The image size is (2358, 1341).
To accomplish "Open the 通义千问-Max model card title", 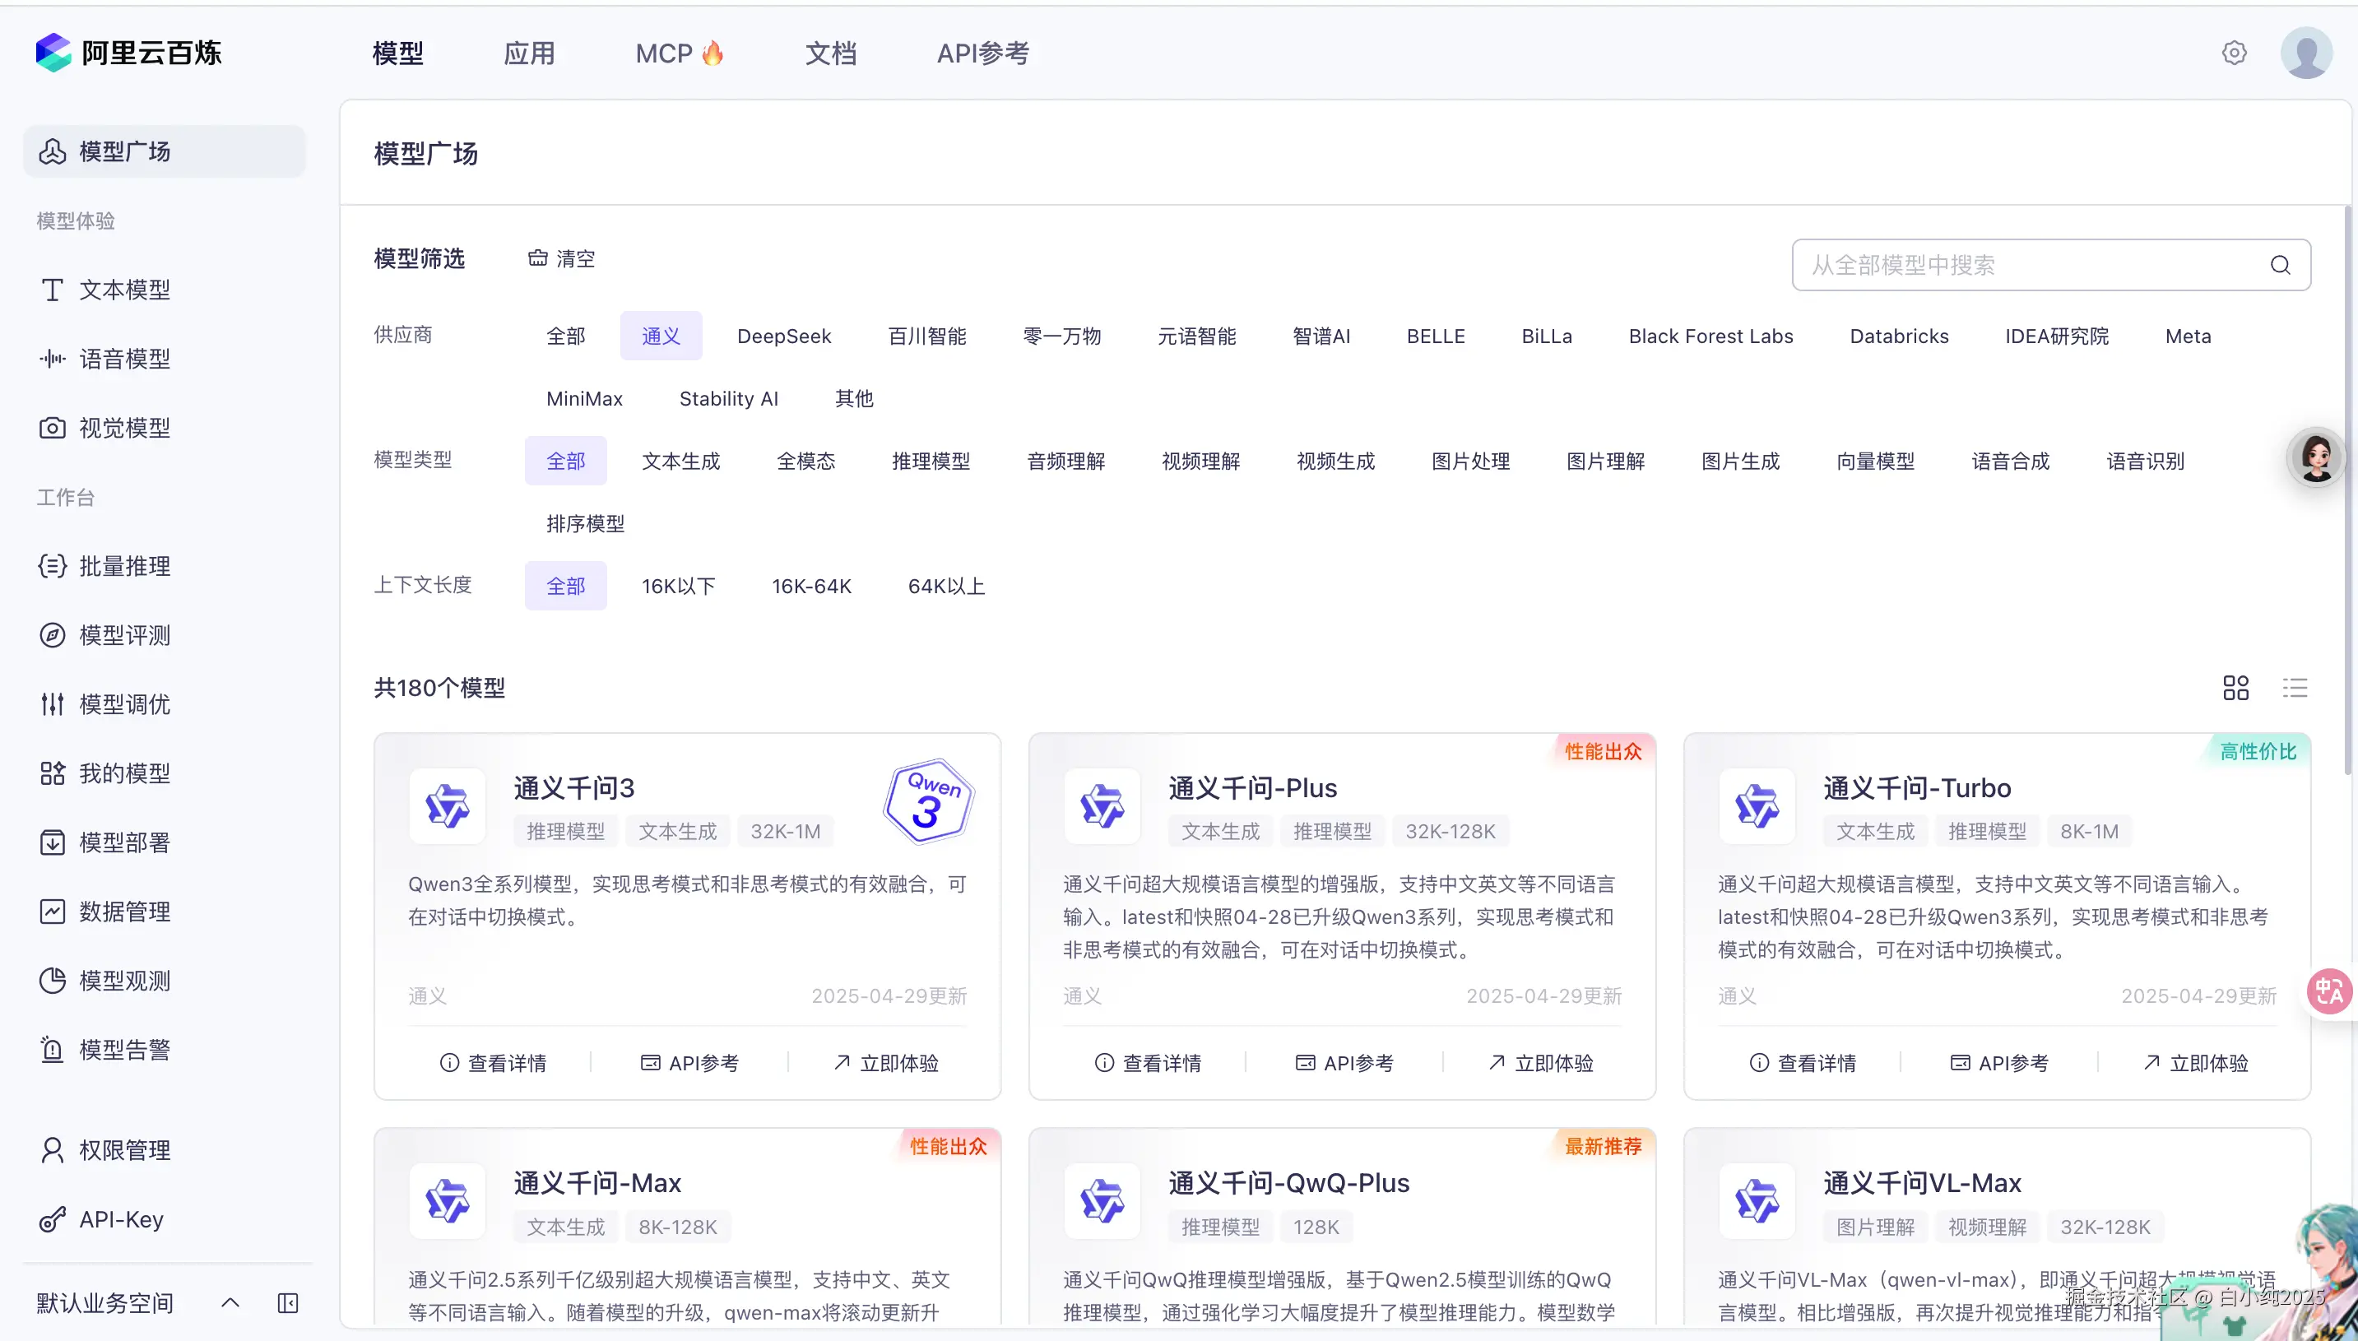I will [x=596, y=1182].
